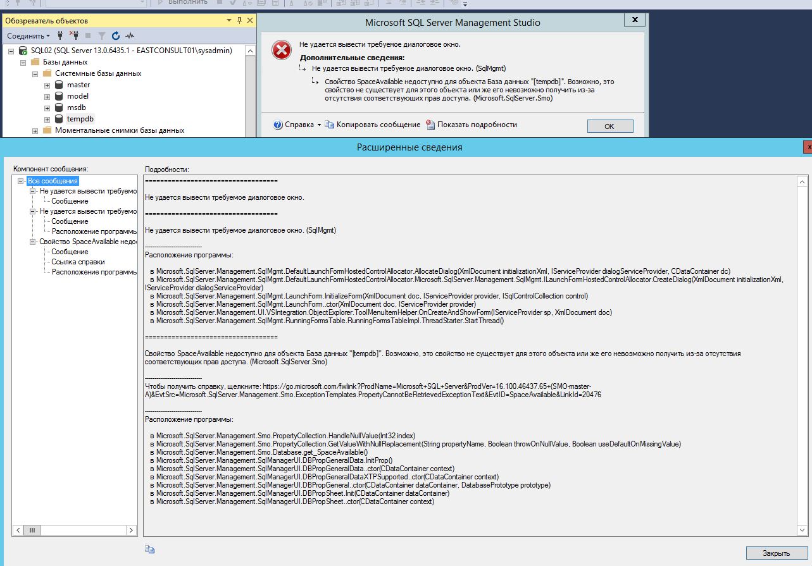Image resolution: width=812 pixels, height=566 pixels.
Task: Expand the tempdb database node
Action: (x=47, y=119)
